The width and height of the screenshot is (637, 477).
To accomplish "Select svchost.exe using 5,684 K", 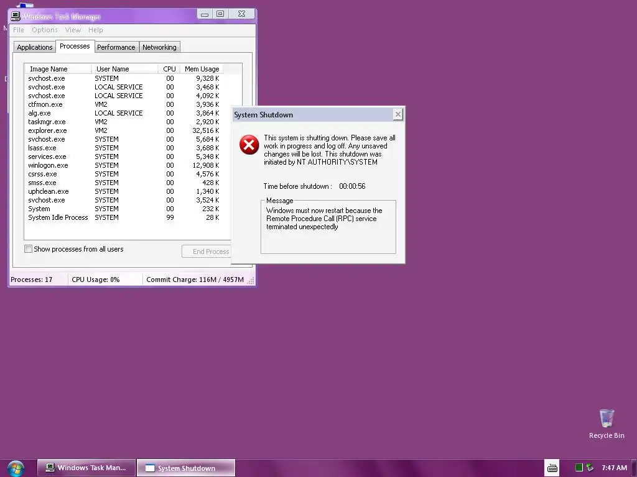I will 124,139.
